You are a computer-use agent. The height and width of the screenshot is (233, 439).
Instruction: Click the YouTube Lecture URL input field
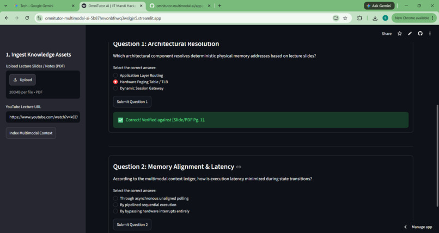tap(43, 117)
